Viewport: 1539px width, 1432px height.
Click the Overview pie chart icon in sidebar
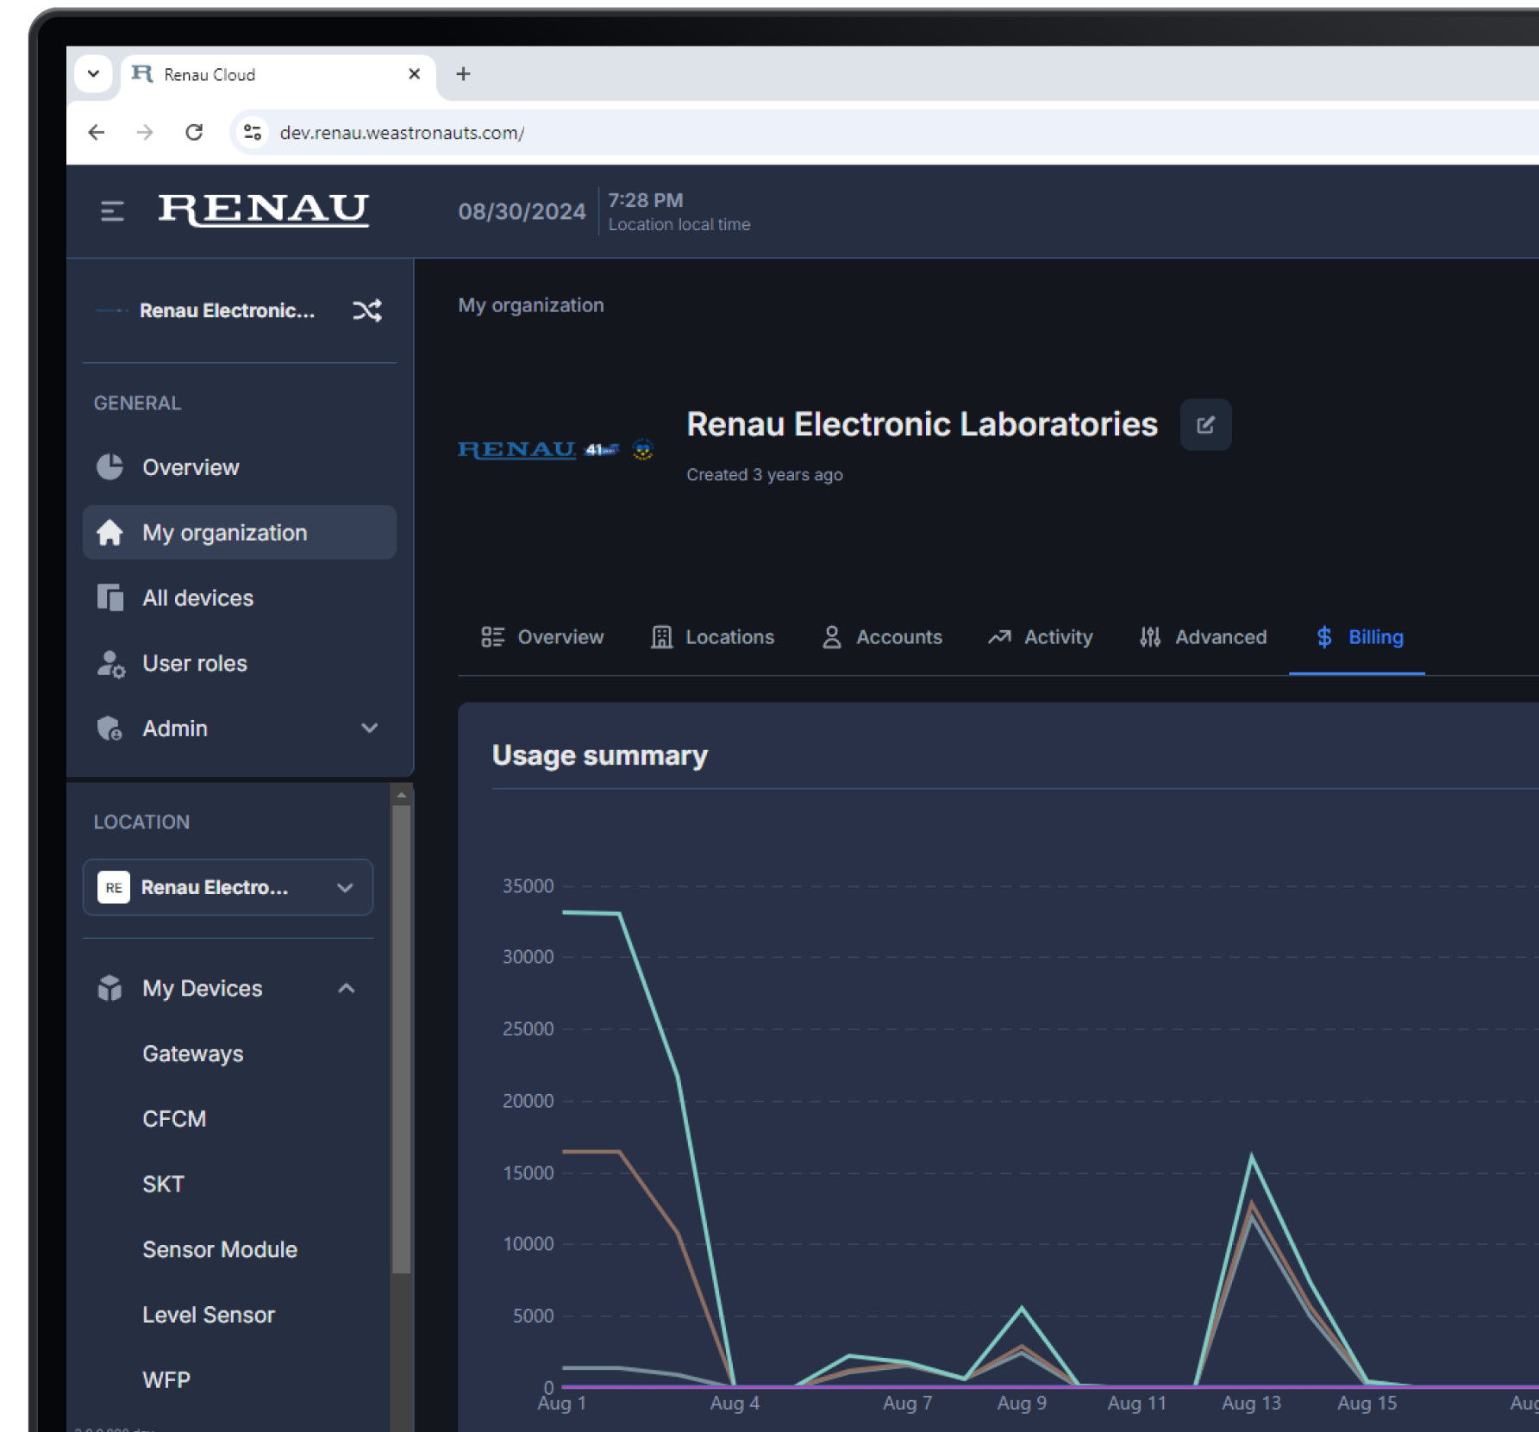[110, 467]
